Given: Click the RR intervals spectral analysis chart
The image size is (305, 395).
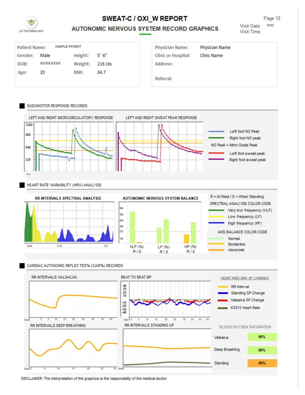Looking at the screenshot, I should pos(69,222).
